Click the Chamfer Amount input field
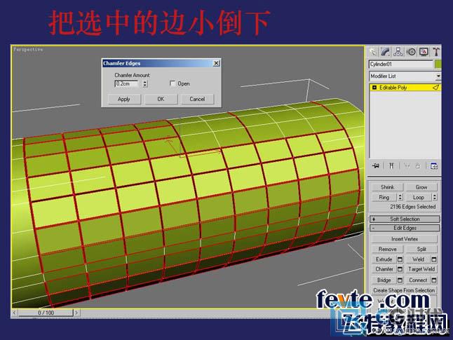Viewport: 453px width, 340px height. (127, 83)
